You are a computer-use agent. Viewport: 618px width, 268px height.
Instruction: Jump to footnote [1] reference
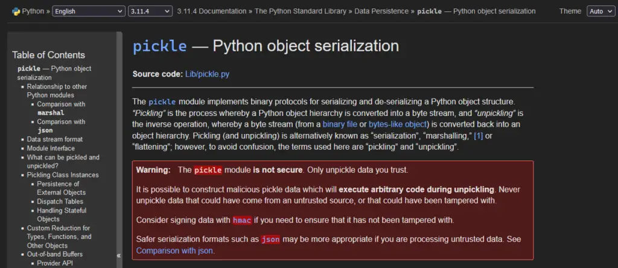(478, 136)
